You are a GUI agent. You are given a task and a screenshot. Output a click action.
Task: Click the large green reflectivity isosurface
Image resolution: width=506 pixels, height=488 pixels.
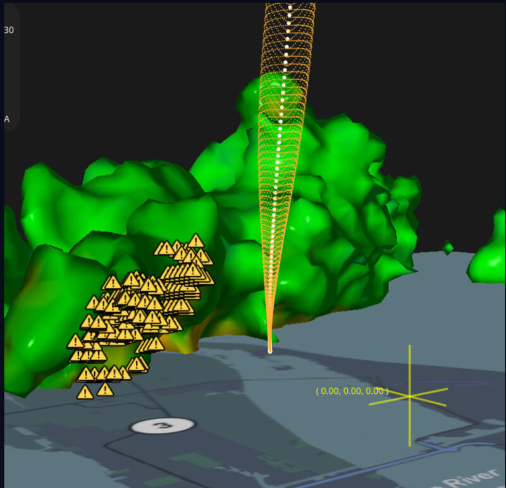point(354,190)
